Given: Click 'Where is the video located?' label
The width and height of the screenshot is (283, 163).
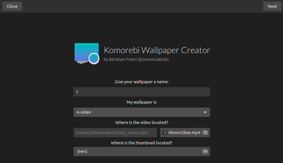Looking at the screenshot, I should (x=142, y=123).
